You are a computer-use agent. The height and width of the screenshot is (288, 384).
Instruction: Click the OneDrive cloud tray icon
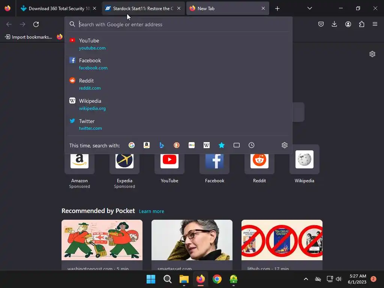click(x=318, y=279)
